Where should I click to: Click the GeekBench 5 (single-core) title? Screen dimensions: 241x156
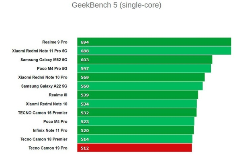[x=116, y=5]
